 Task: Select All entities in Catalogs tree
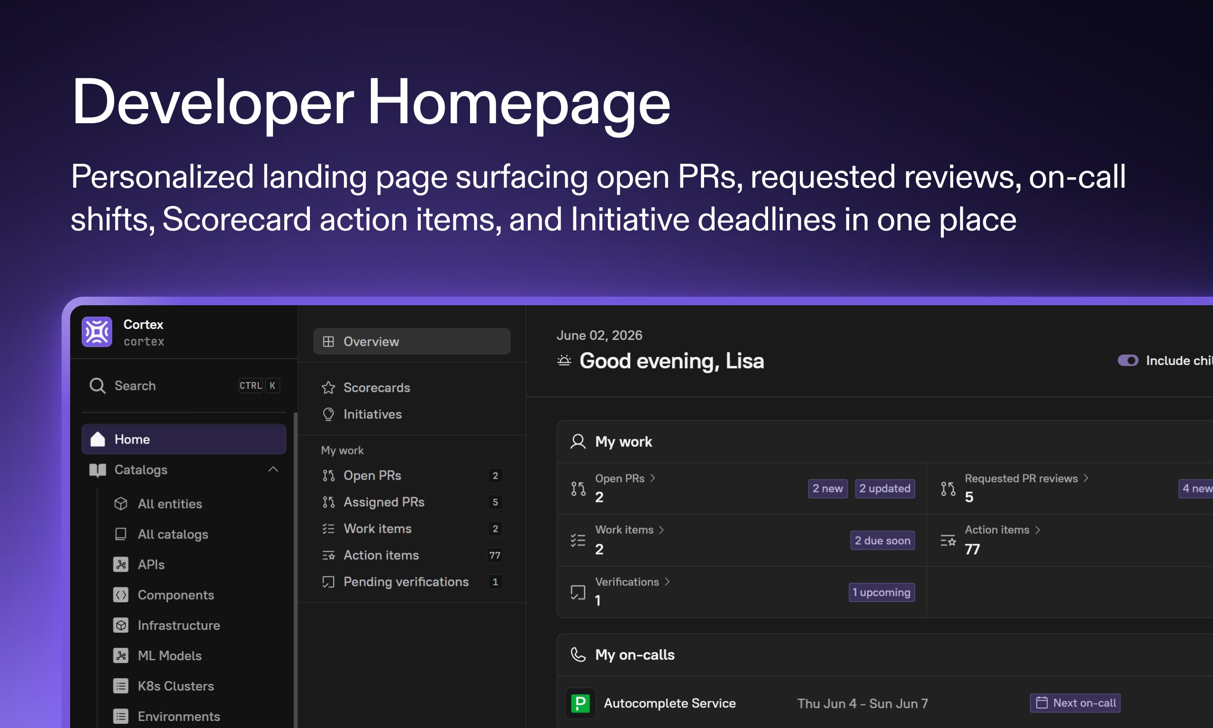click(x=170, y=504)
